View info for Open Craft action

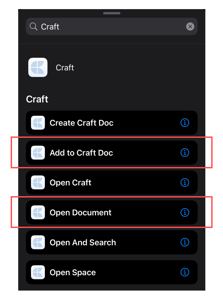pyautogui.click(x=185, y=183)
